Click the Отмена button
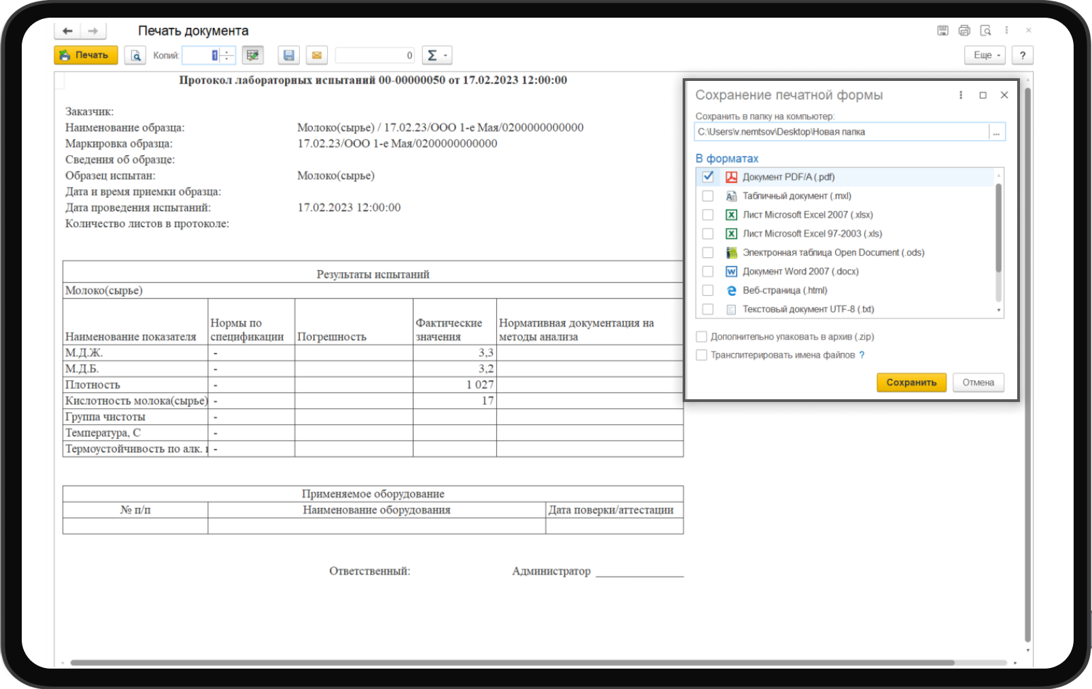 click(x=978, y=382)
